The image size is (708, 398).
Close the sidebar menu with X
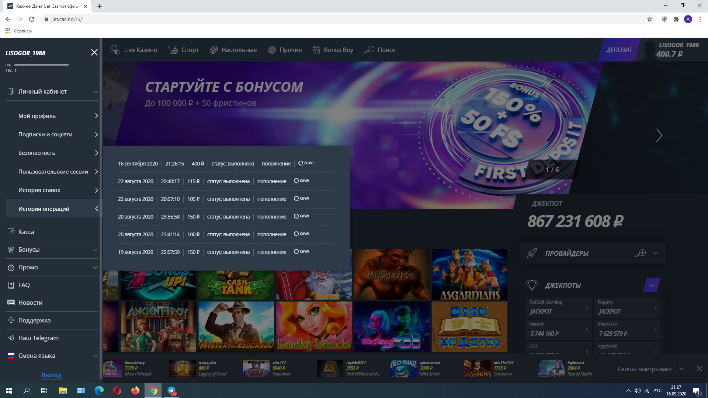tap(94, 52)
